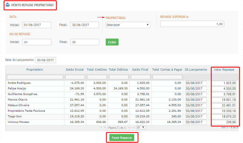This screenshot has width=243, height=143.
Task: Go to last page in pager
Action: click(133, 127)
